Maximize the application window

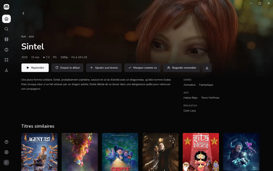[260, 3]
